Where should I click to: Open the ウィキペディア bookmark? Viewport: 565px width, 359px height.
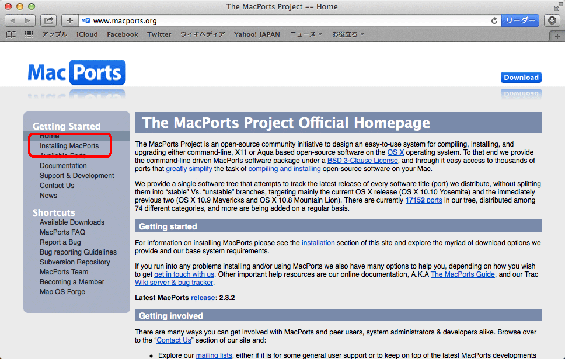tap(203, 34)
